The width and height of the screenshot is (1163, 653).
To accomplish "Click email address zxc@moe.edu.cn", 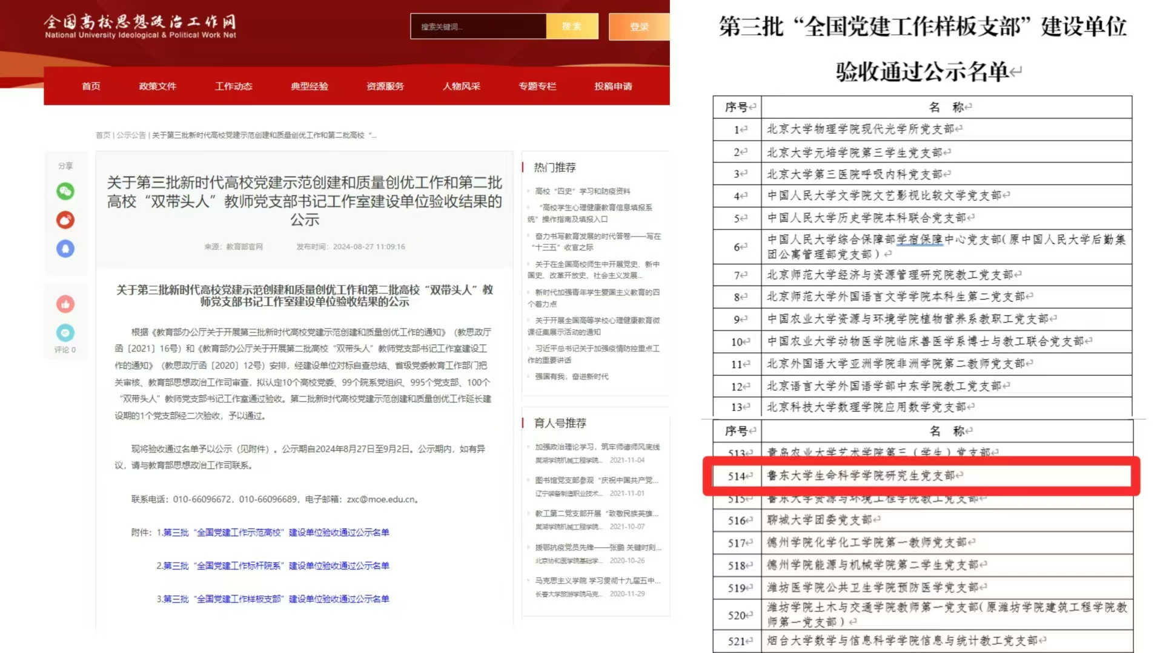I will click(x=381, y=499).
